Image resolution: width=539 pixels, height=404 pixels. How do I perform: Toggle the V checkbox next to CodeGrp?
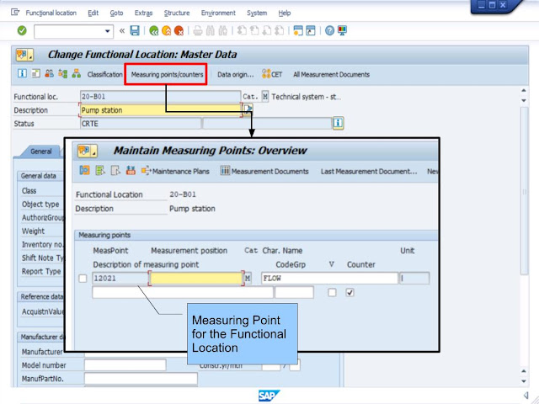click(332, 292)
